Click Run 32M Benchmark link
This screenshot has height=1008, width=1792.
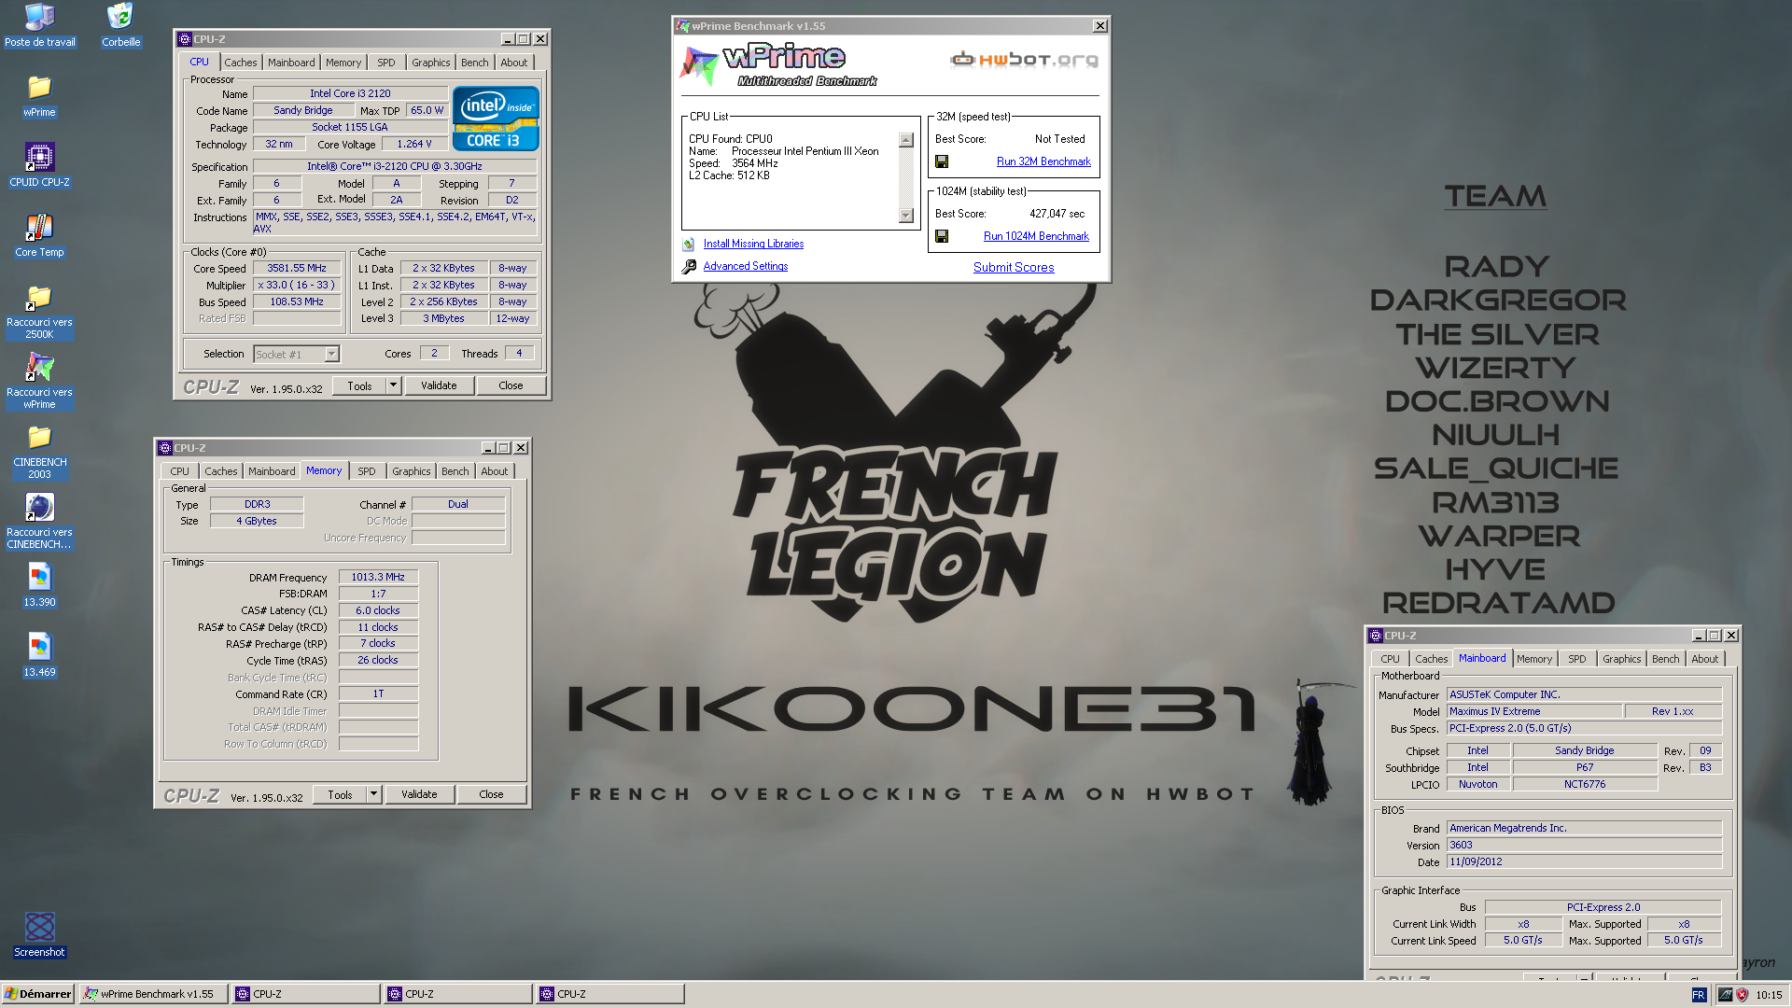1043,161
